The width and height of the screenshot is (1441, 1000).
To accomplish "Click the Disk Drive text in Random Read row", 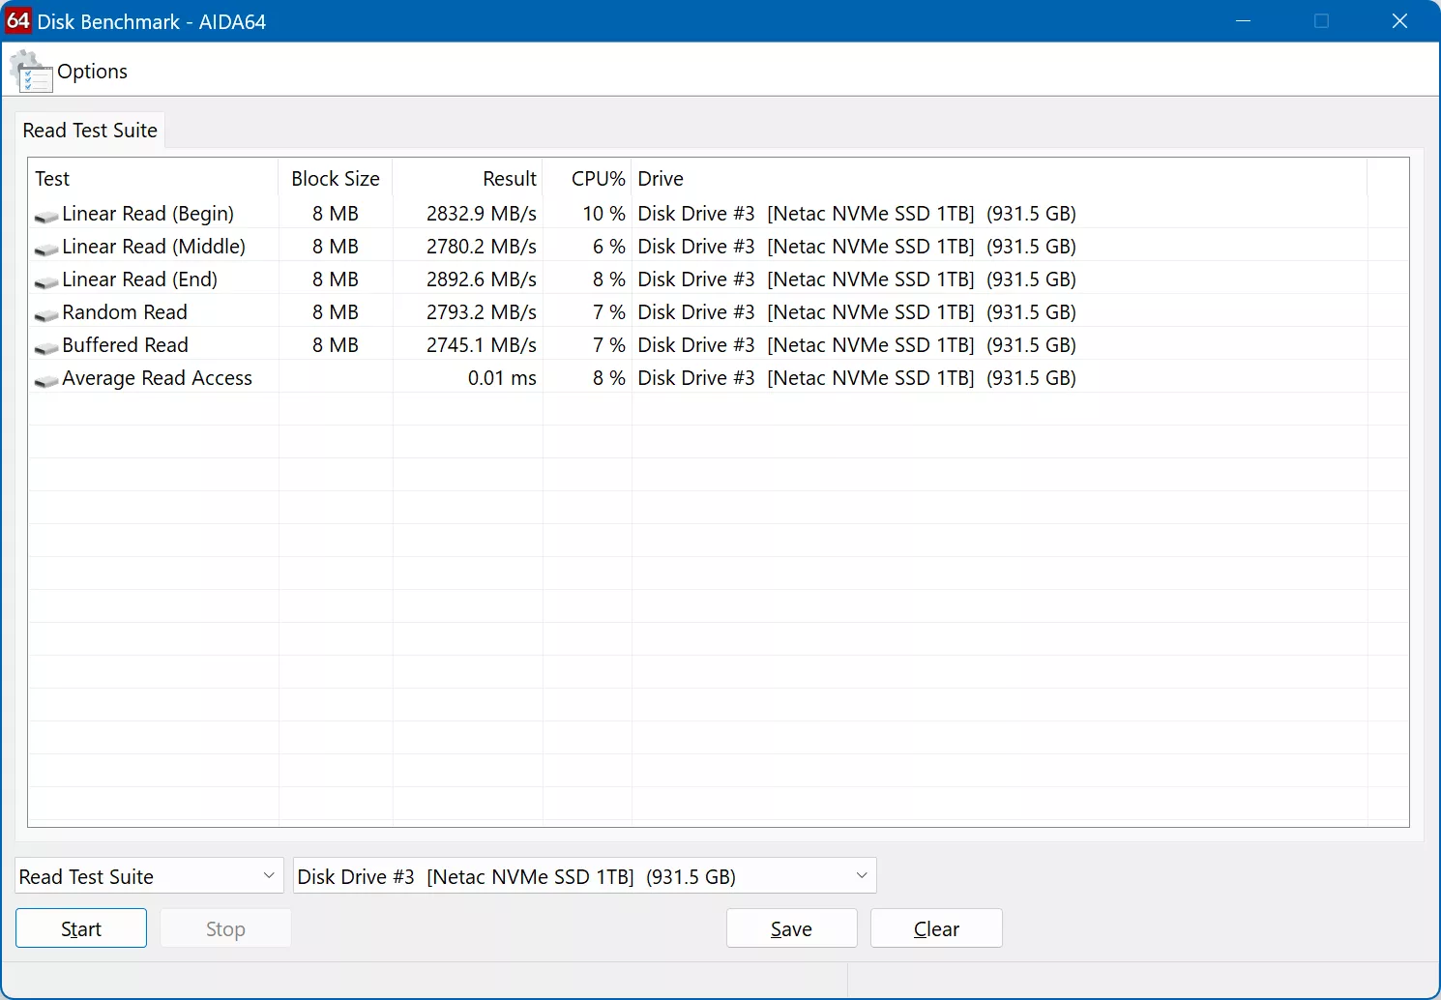I will (x=857, y=312).
